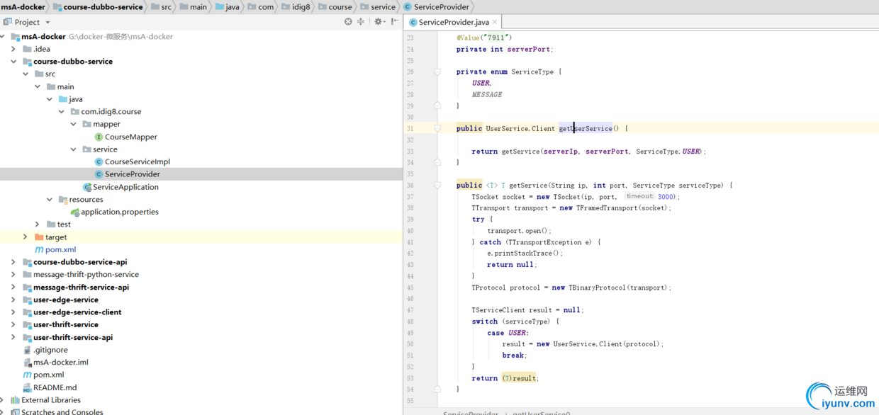The width and height of the screenshot is (879, 415).
Task: Collapse the resources folder
Action: click(50, 200)
